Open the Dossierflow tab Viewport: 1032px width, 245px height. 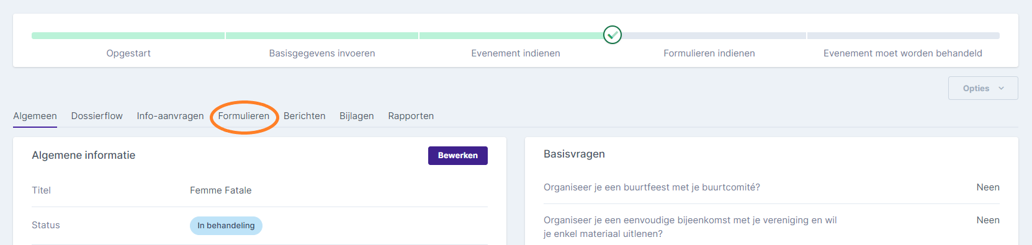pos(97,116)
